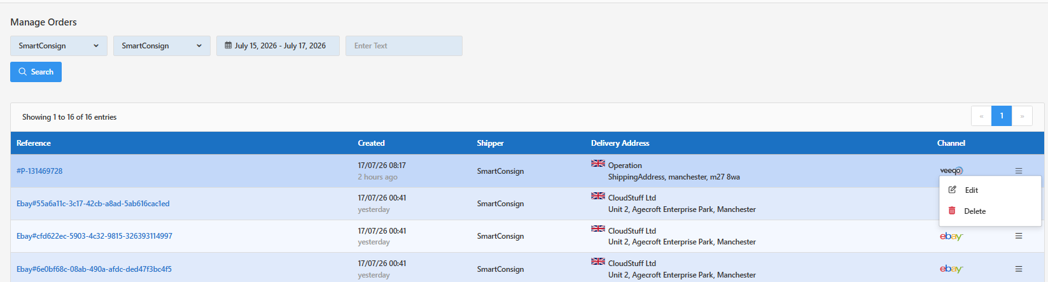Sort by the Delivery Address column header
This screenshot has width=1048, height=282.
click(x=620, y=143)
